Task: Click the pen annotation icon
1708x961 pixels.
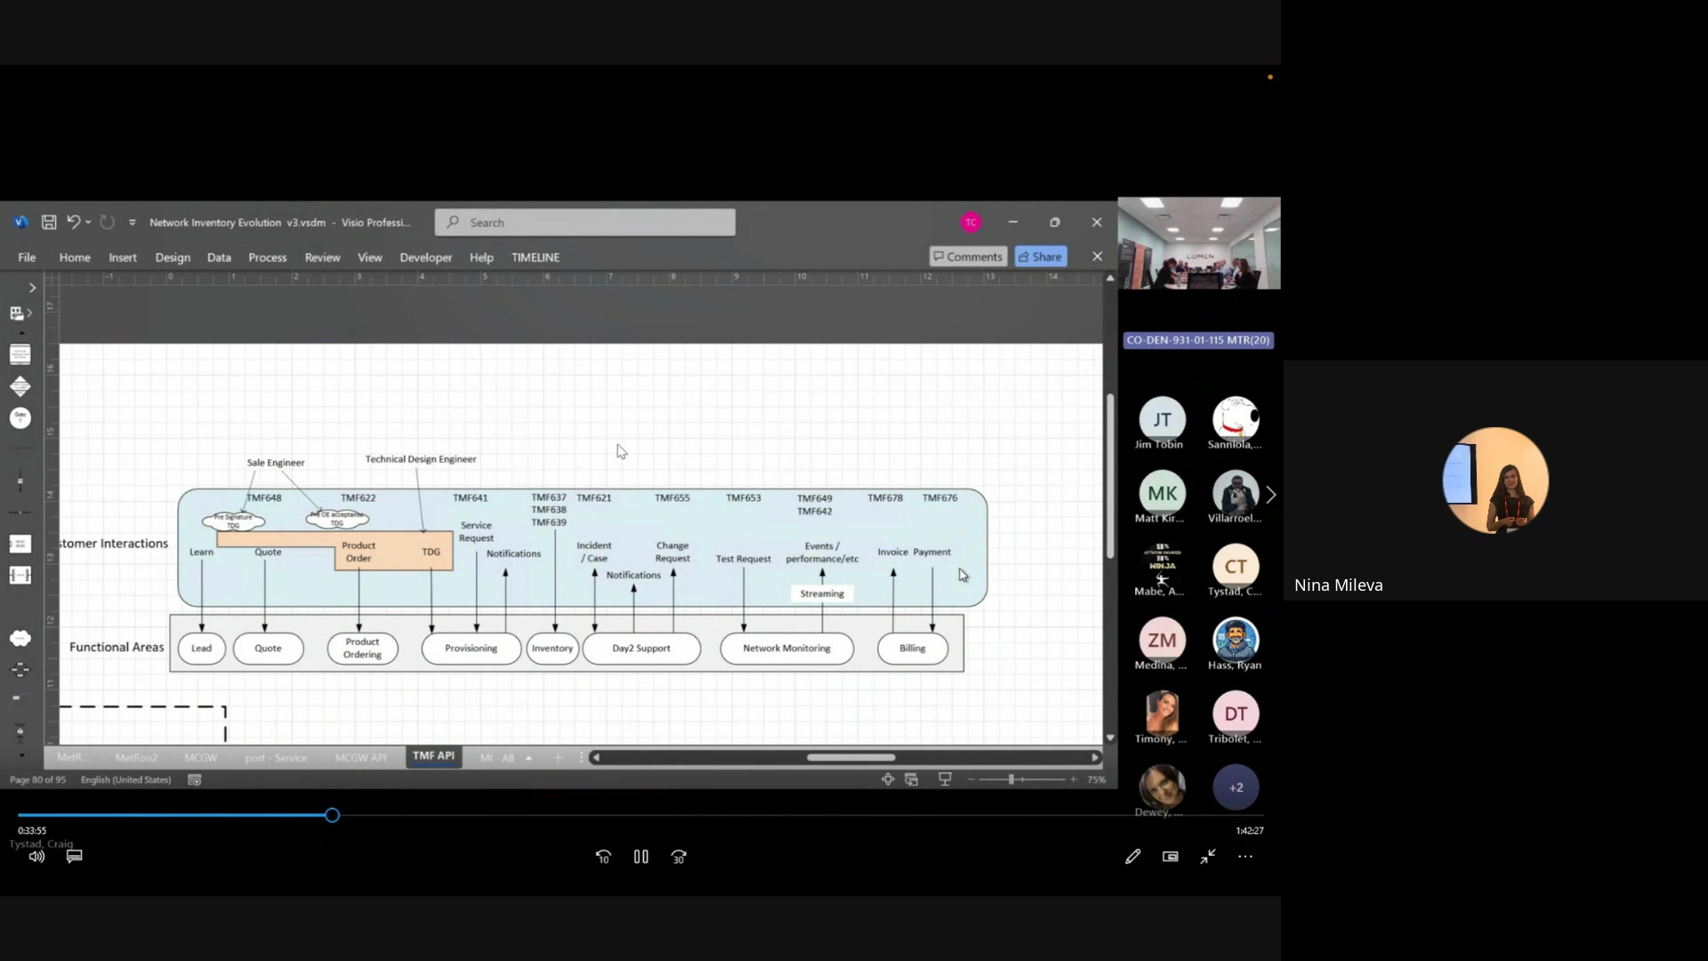Action: tap(1132, 857)
